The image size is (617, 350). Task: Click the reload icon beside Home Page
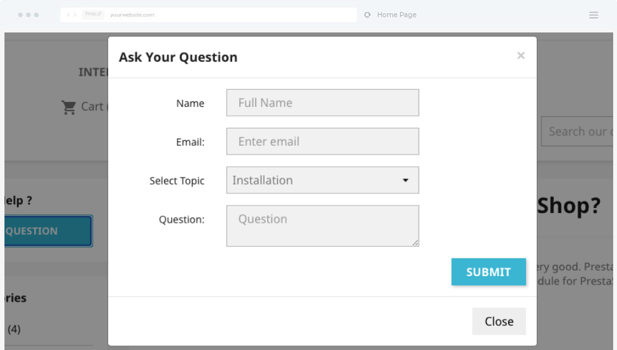[368, 15]
